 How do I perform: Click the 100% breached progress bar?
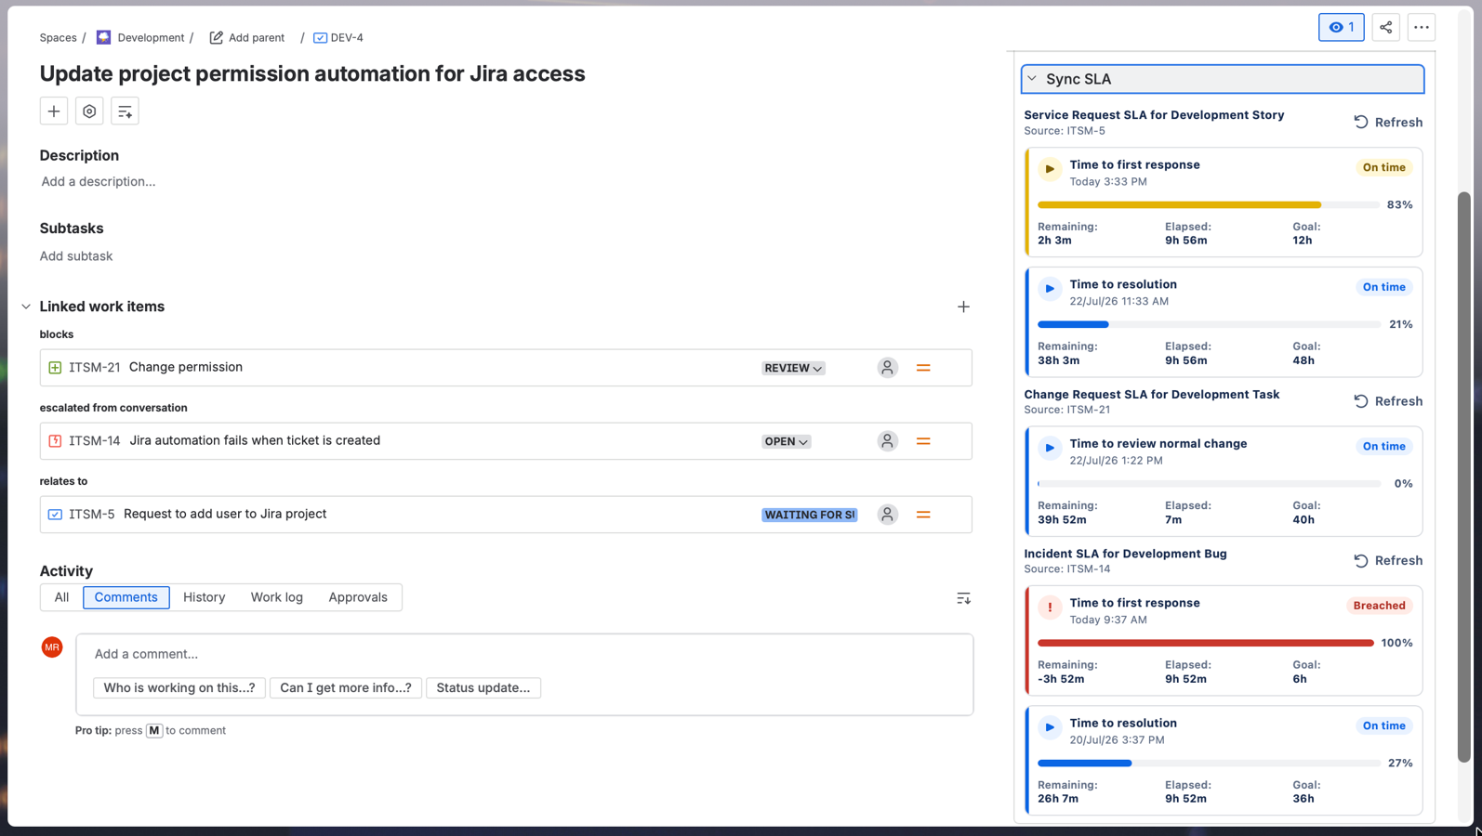1208,643
